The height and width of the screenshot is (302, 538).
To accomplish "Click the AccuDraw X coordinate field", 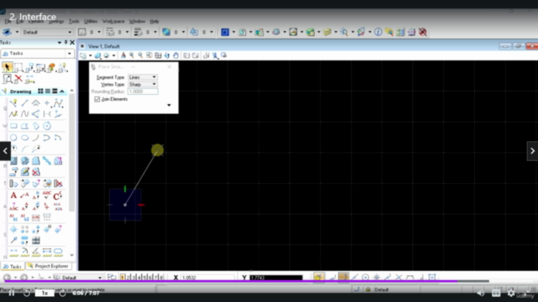I will pos(208,278).
